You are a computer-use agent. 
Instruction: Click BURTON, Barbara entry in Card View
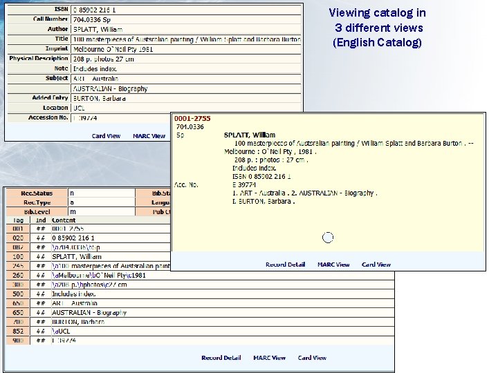pyautogui.click(x=264, y=202)
